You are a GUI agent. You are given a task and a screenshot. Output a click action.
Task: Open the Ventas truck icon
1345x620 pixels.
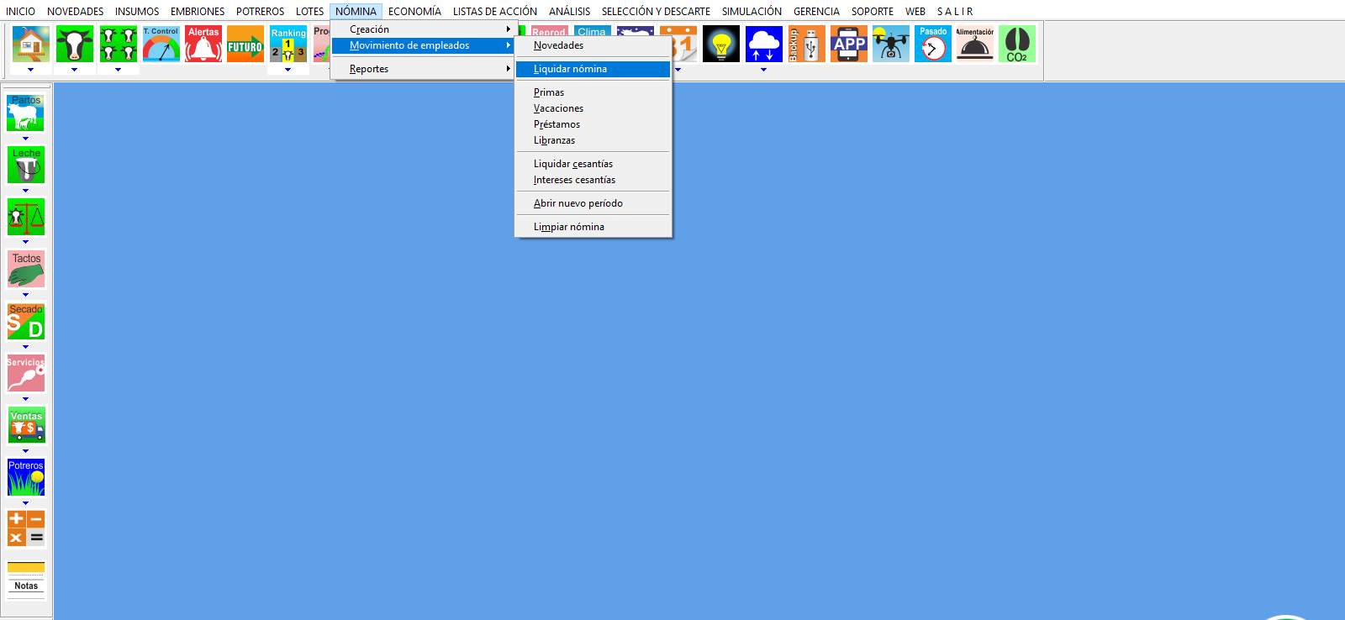tap(26, 426)
